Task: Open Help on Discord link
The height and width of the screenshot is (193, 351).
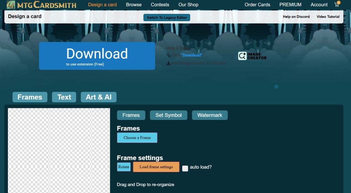Action: point(296,17)
